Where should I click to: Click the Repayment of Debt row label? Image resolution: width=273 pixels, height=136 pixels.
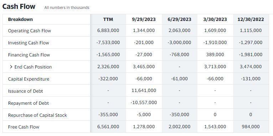29,103
